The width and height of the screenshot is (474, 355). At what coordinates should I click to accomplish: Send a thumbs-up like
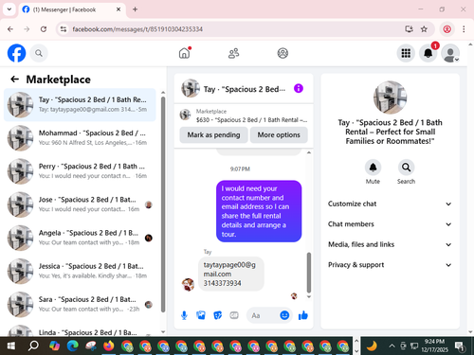(x=303, y=315)
